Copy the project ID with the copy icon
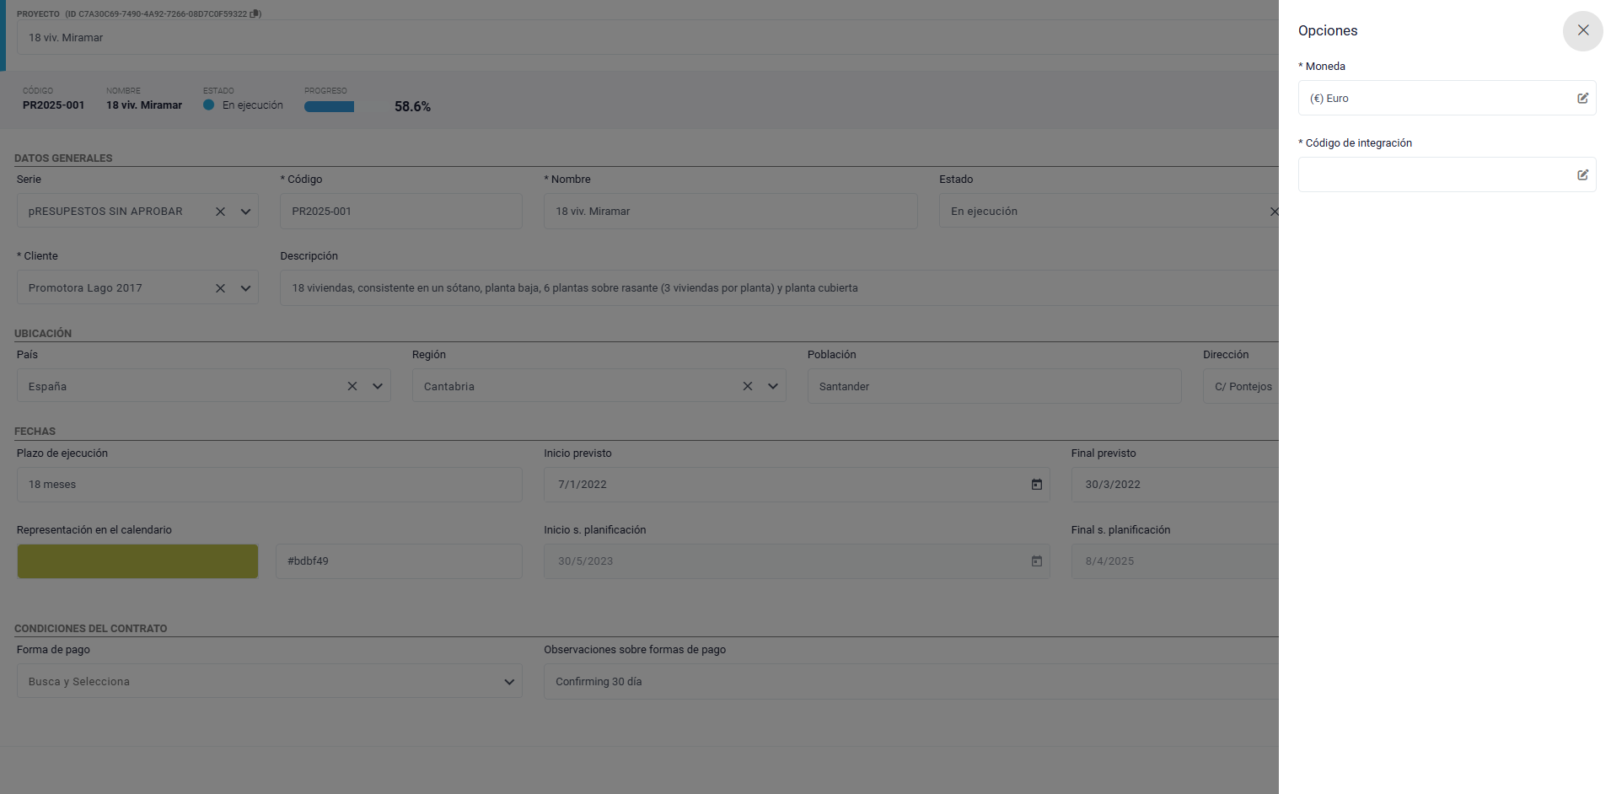Screen dimensions: 1611x794 255,13
